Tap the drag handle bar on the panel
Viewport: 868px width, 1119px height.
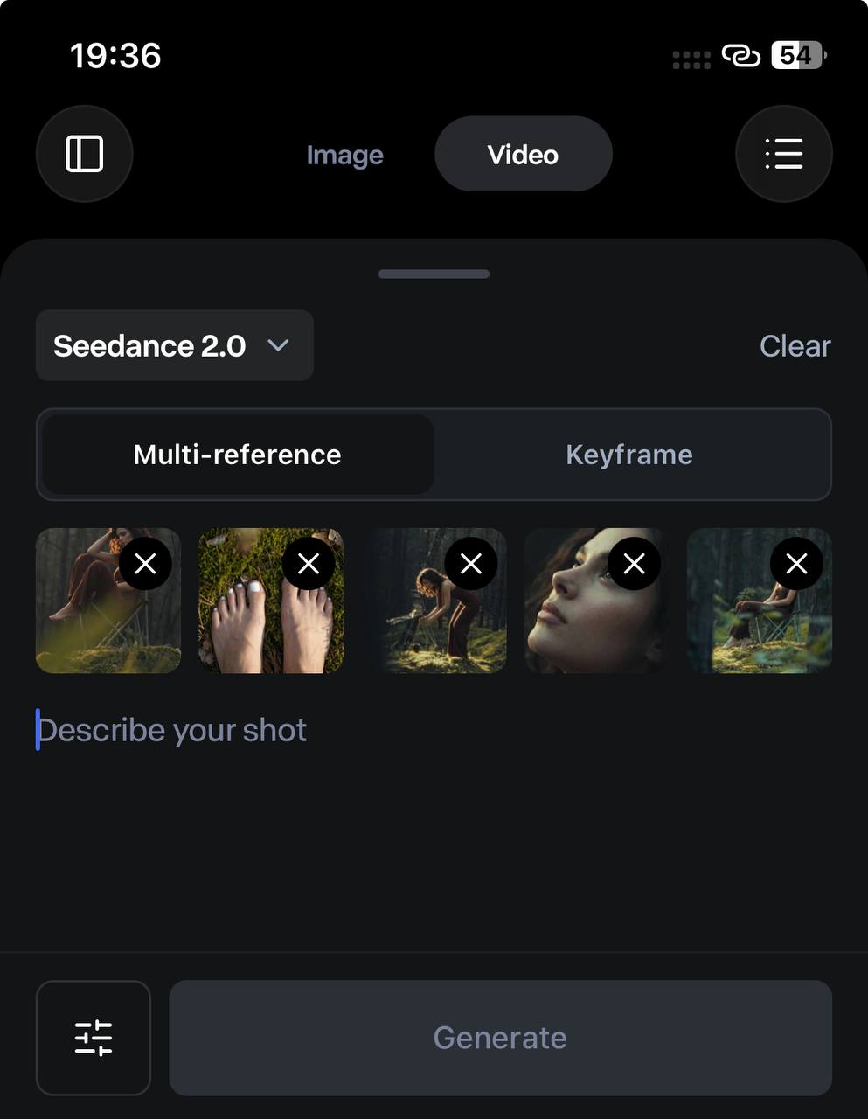tap(434, 274)
